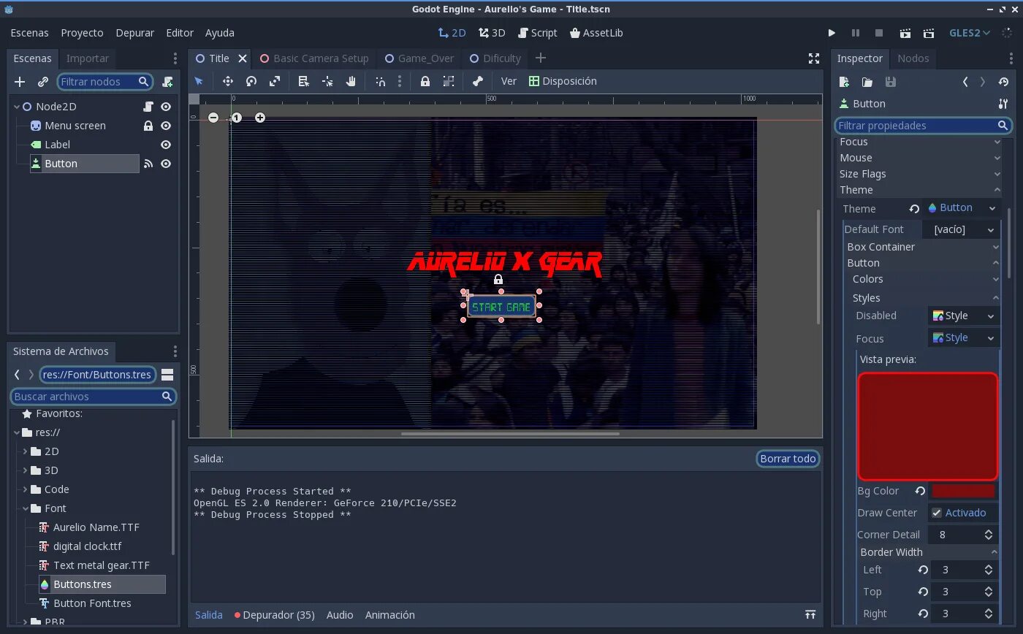Expand the Focus section in Inspector
Viewport: 1023px width, 634px height.
coord(919,142)
